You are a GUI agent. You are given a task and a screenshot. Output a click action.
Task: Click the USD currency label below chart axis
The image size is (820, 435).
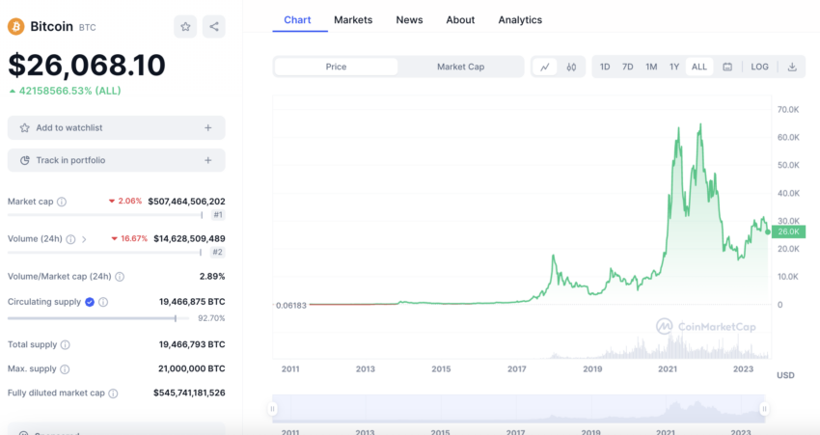click(x=785, y=375)
